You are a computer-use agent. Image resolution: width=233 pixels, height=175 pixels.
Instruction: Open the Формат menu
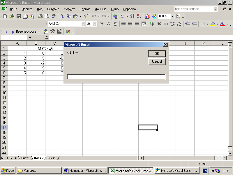click(x=69, y=9)
